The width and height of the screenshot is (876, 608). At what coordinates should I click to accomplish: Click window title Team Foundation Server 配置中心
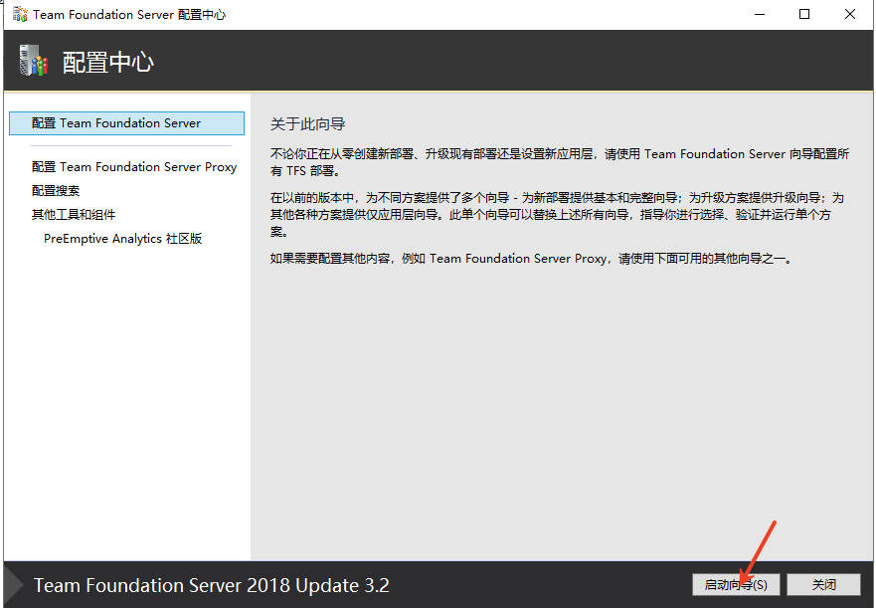point(129,15)
